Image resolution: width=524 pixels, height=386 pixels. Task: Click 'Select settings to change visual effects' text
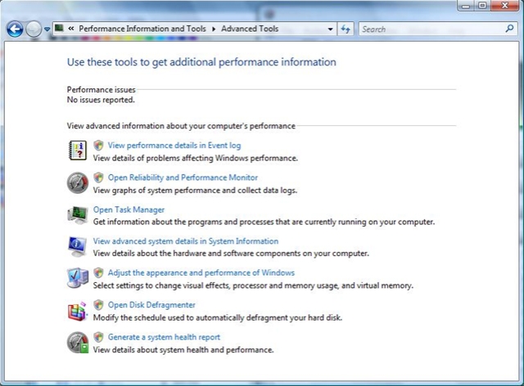(253, 285)
